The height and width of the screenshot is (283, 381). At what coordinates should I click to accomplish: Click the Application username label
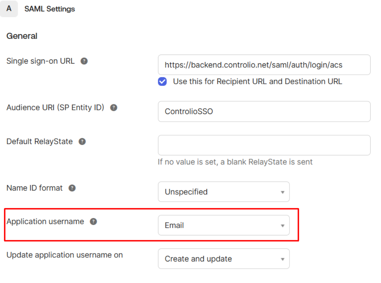click(x=45, y=221)
